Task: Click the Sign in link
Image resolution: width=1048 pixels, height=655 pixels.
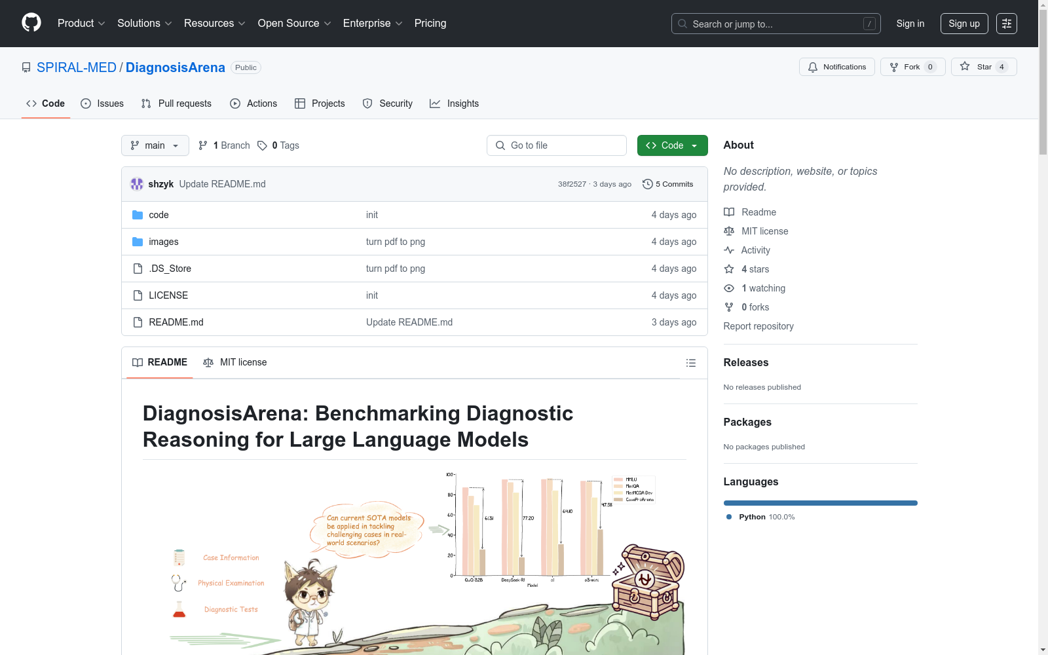Action: (x=910, y=24)
